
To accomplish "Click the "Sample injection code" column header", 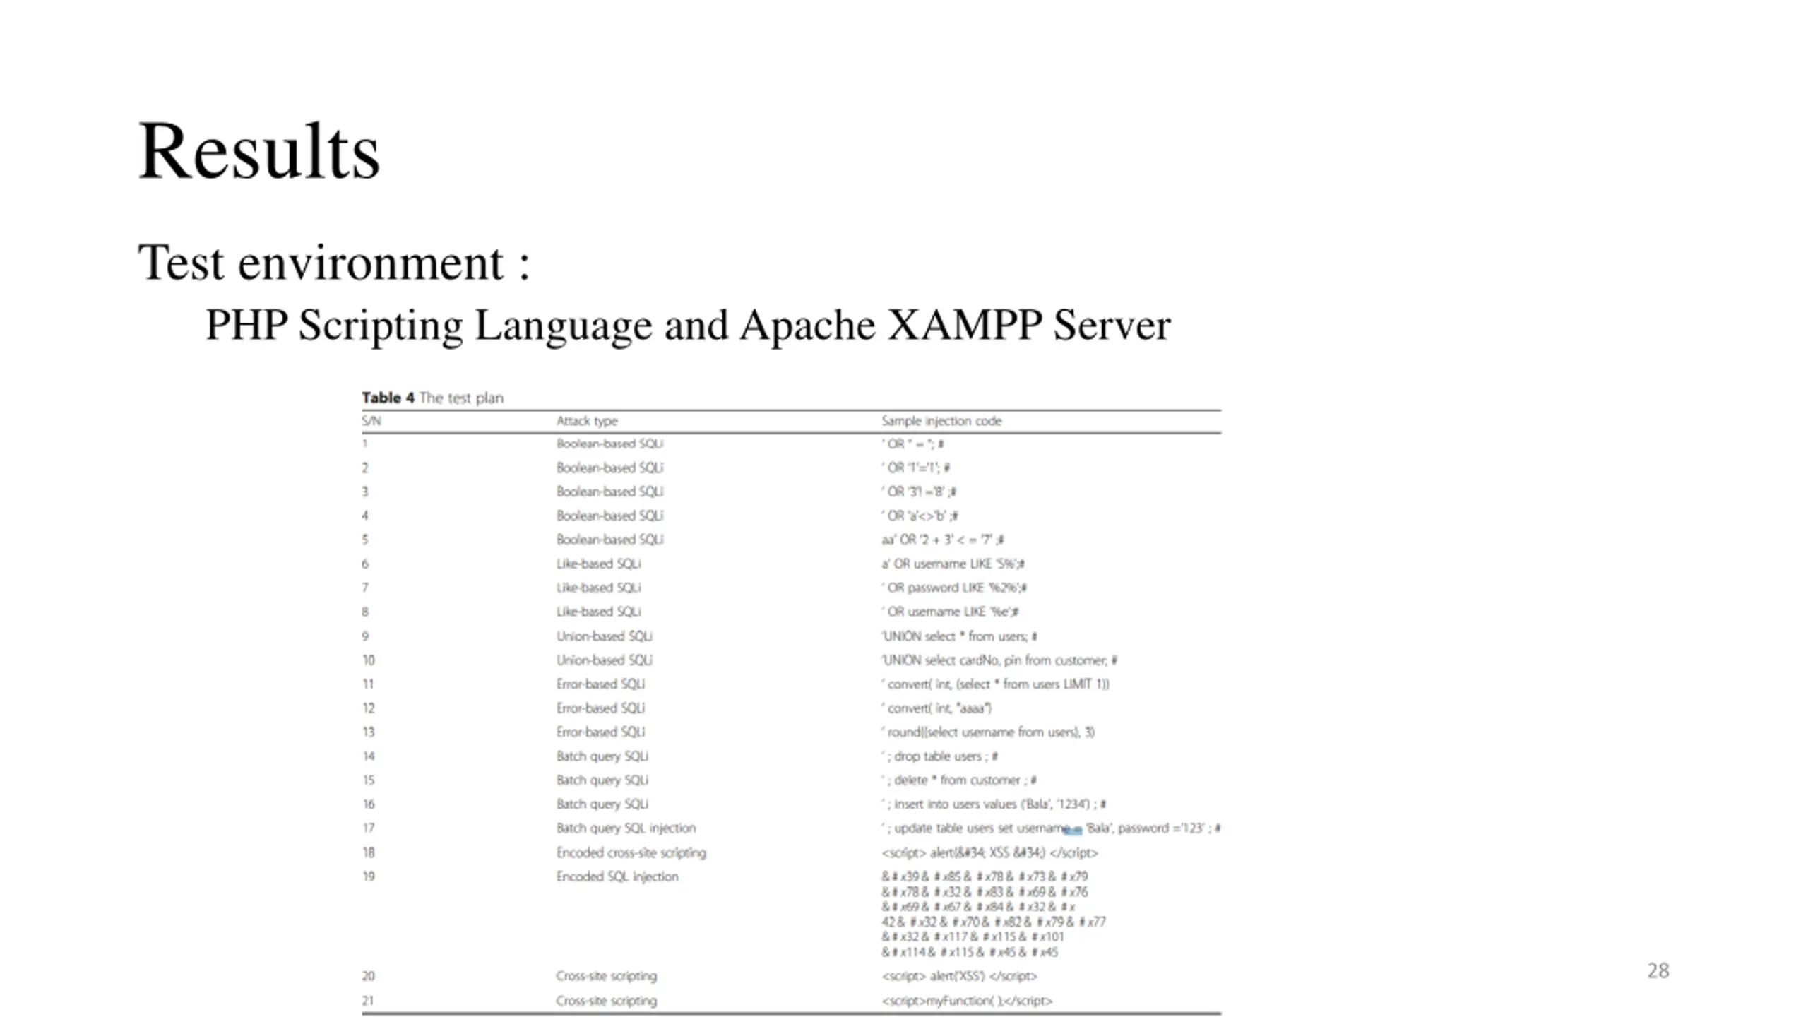I will point(941,421).
